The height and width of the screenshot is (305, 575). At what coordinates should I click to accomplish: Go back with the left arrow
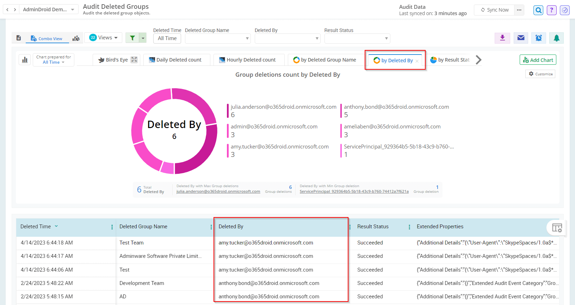pyautogui.click(x=7, y=9)
